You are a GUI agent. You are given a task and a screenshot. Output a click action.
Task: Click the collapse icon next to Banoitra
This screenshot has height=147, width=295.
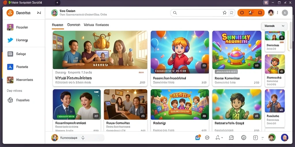tap(39, 13)
